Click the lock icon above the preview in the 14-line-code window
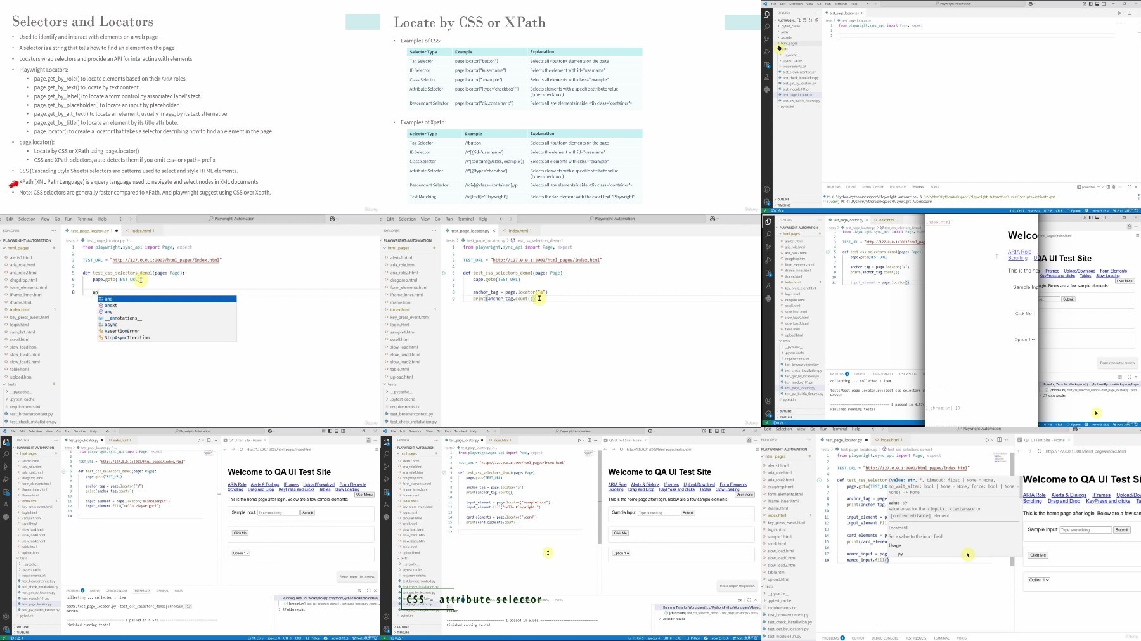This screenshot has width=1141, height=641. pyautogui.click(x=369, y=440)
